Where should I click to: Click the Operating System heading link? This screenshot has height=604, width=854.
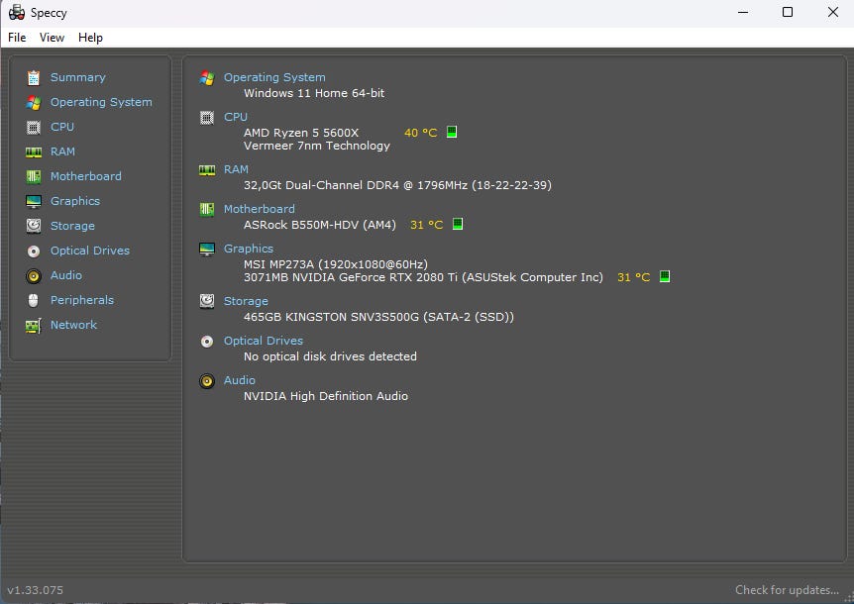point(274,77)
